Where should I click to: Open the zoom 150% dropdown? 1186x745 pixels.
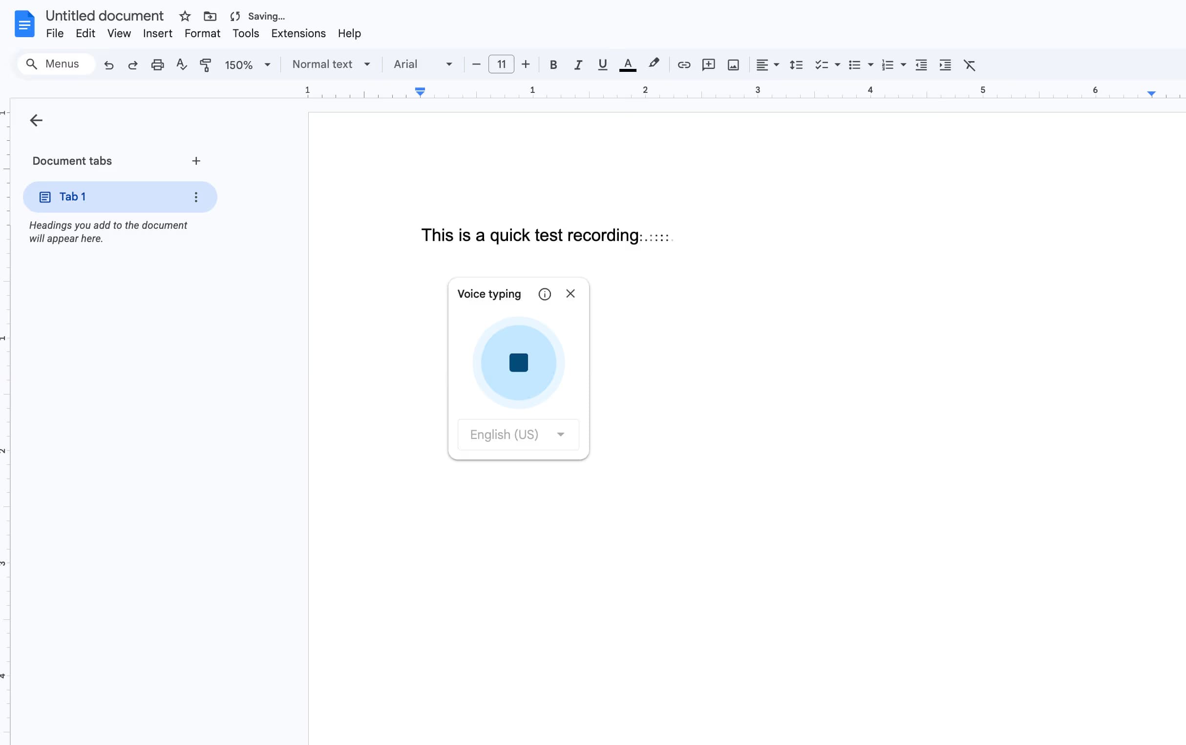pos(248,65)
